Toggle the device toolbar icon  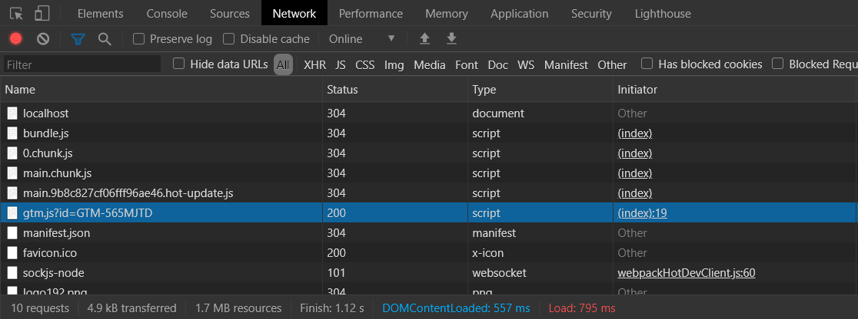[42, 14]
